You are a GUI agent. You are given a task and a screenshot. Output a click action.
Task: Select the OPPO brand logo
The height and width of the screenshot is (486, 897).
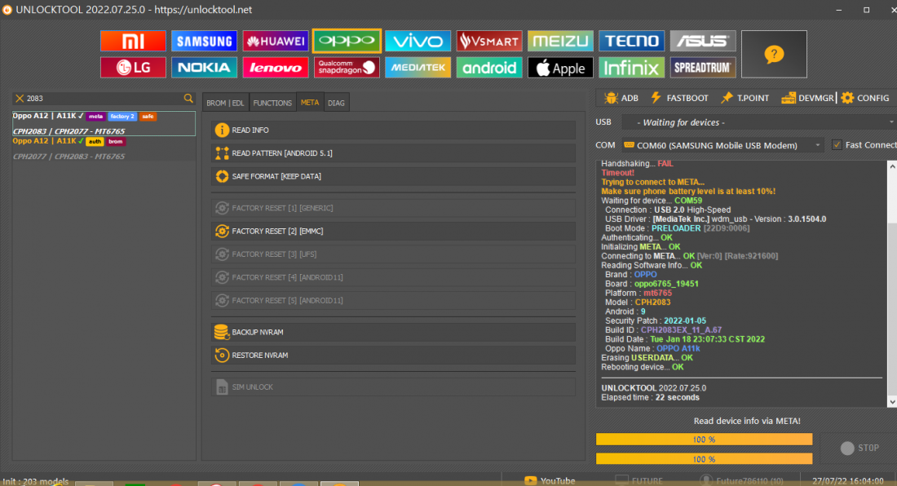tap(347, 41)
